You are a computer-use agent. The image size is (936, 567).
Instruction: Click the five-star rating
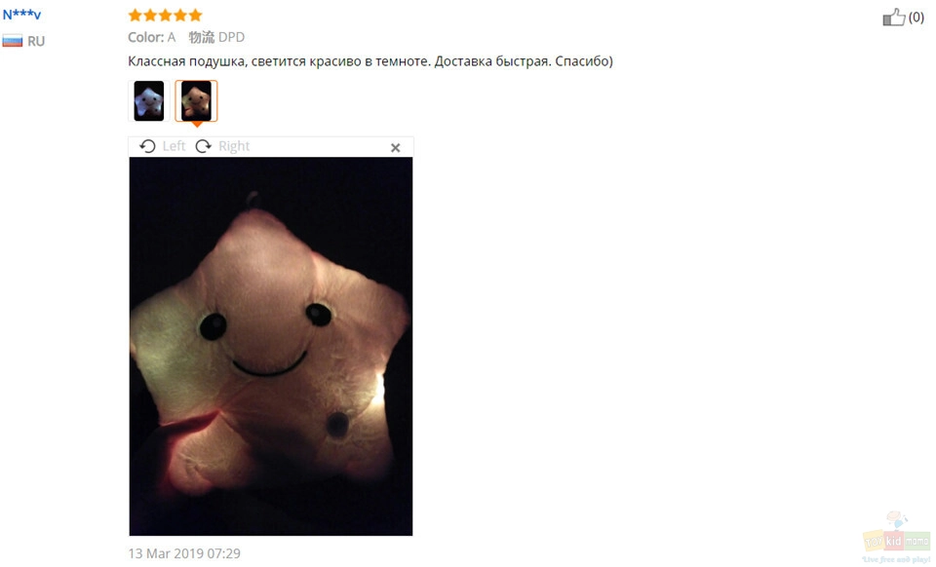(x=166, y=15)
